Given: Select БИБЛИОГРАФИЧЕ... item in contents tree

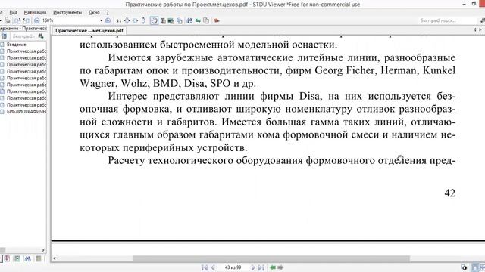Looking at the screenshot, I should click(x=27, y=112).
